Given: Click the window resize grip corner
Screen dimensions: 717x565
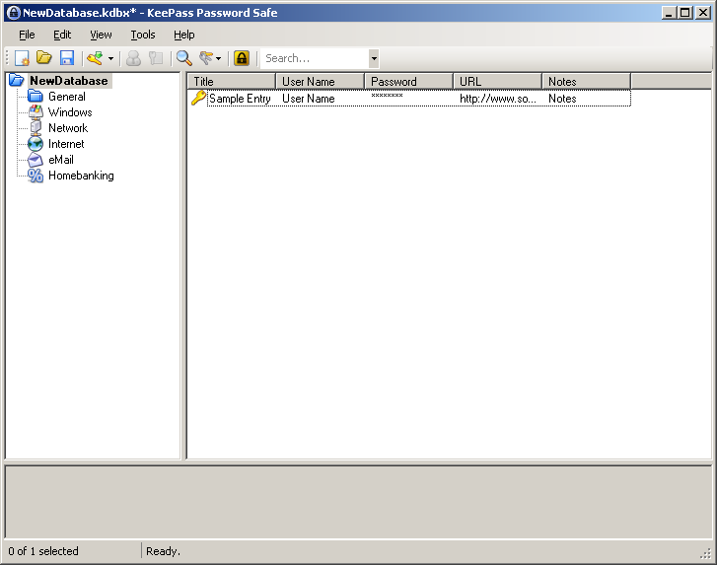Looking at the screenshot, I should click(x=705, y=553).
